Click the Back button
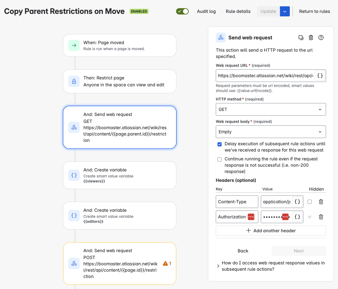Image resolution: width=338 pixels, height=289 pixels. pos(243,251)
